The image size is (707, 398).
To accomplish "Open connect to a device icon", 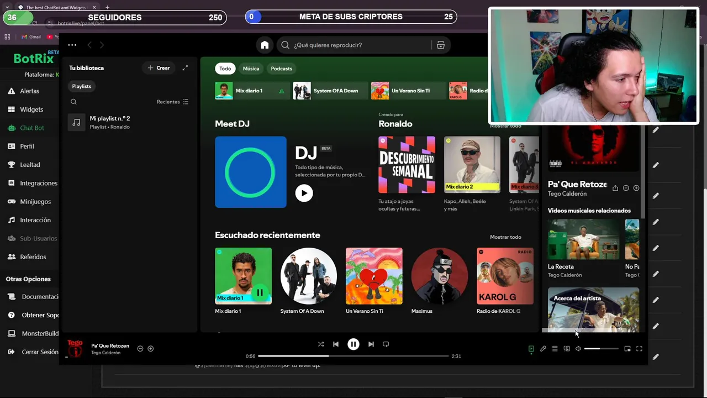I will click(x=567, y=349).
